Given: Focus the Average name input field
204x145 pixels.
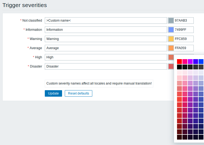Looking at the screenshot, I should [x=106, y=48].
